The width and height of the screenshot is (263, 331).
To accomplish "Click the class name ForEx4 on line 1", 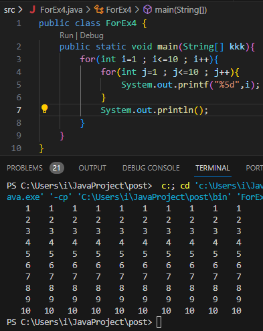I will [x=121, y=23].
